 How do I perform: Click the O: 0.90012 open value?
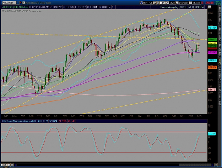(x=56, y=7)
